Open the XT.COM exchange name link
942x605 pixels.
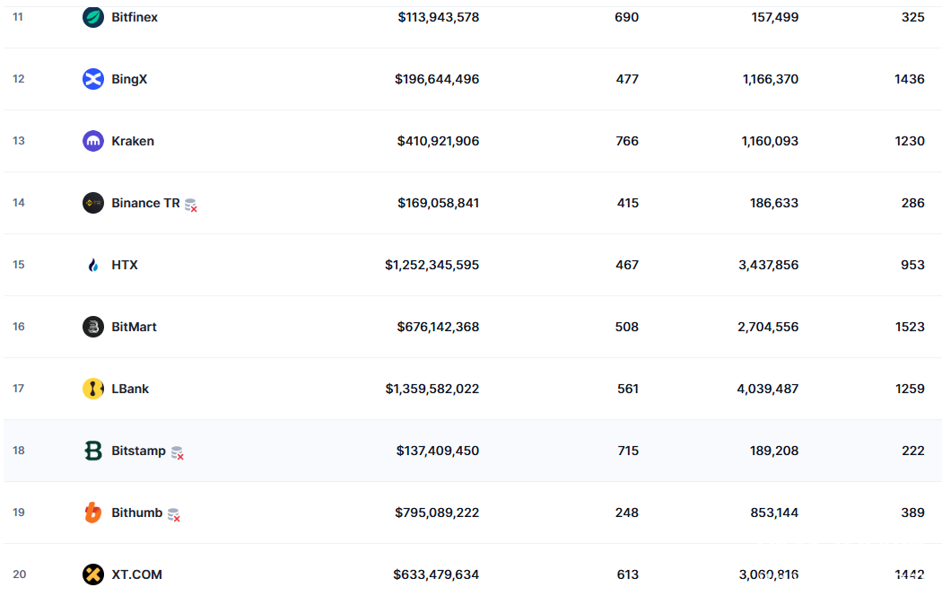[136, 574]
